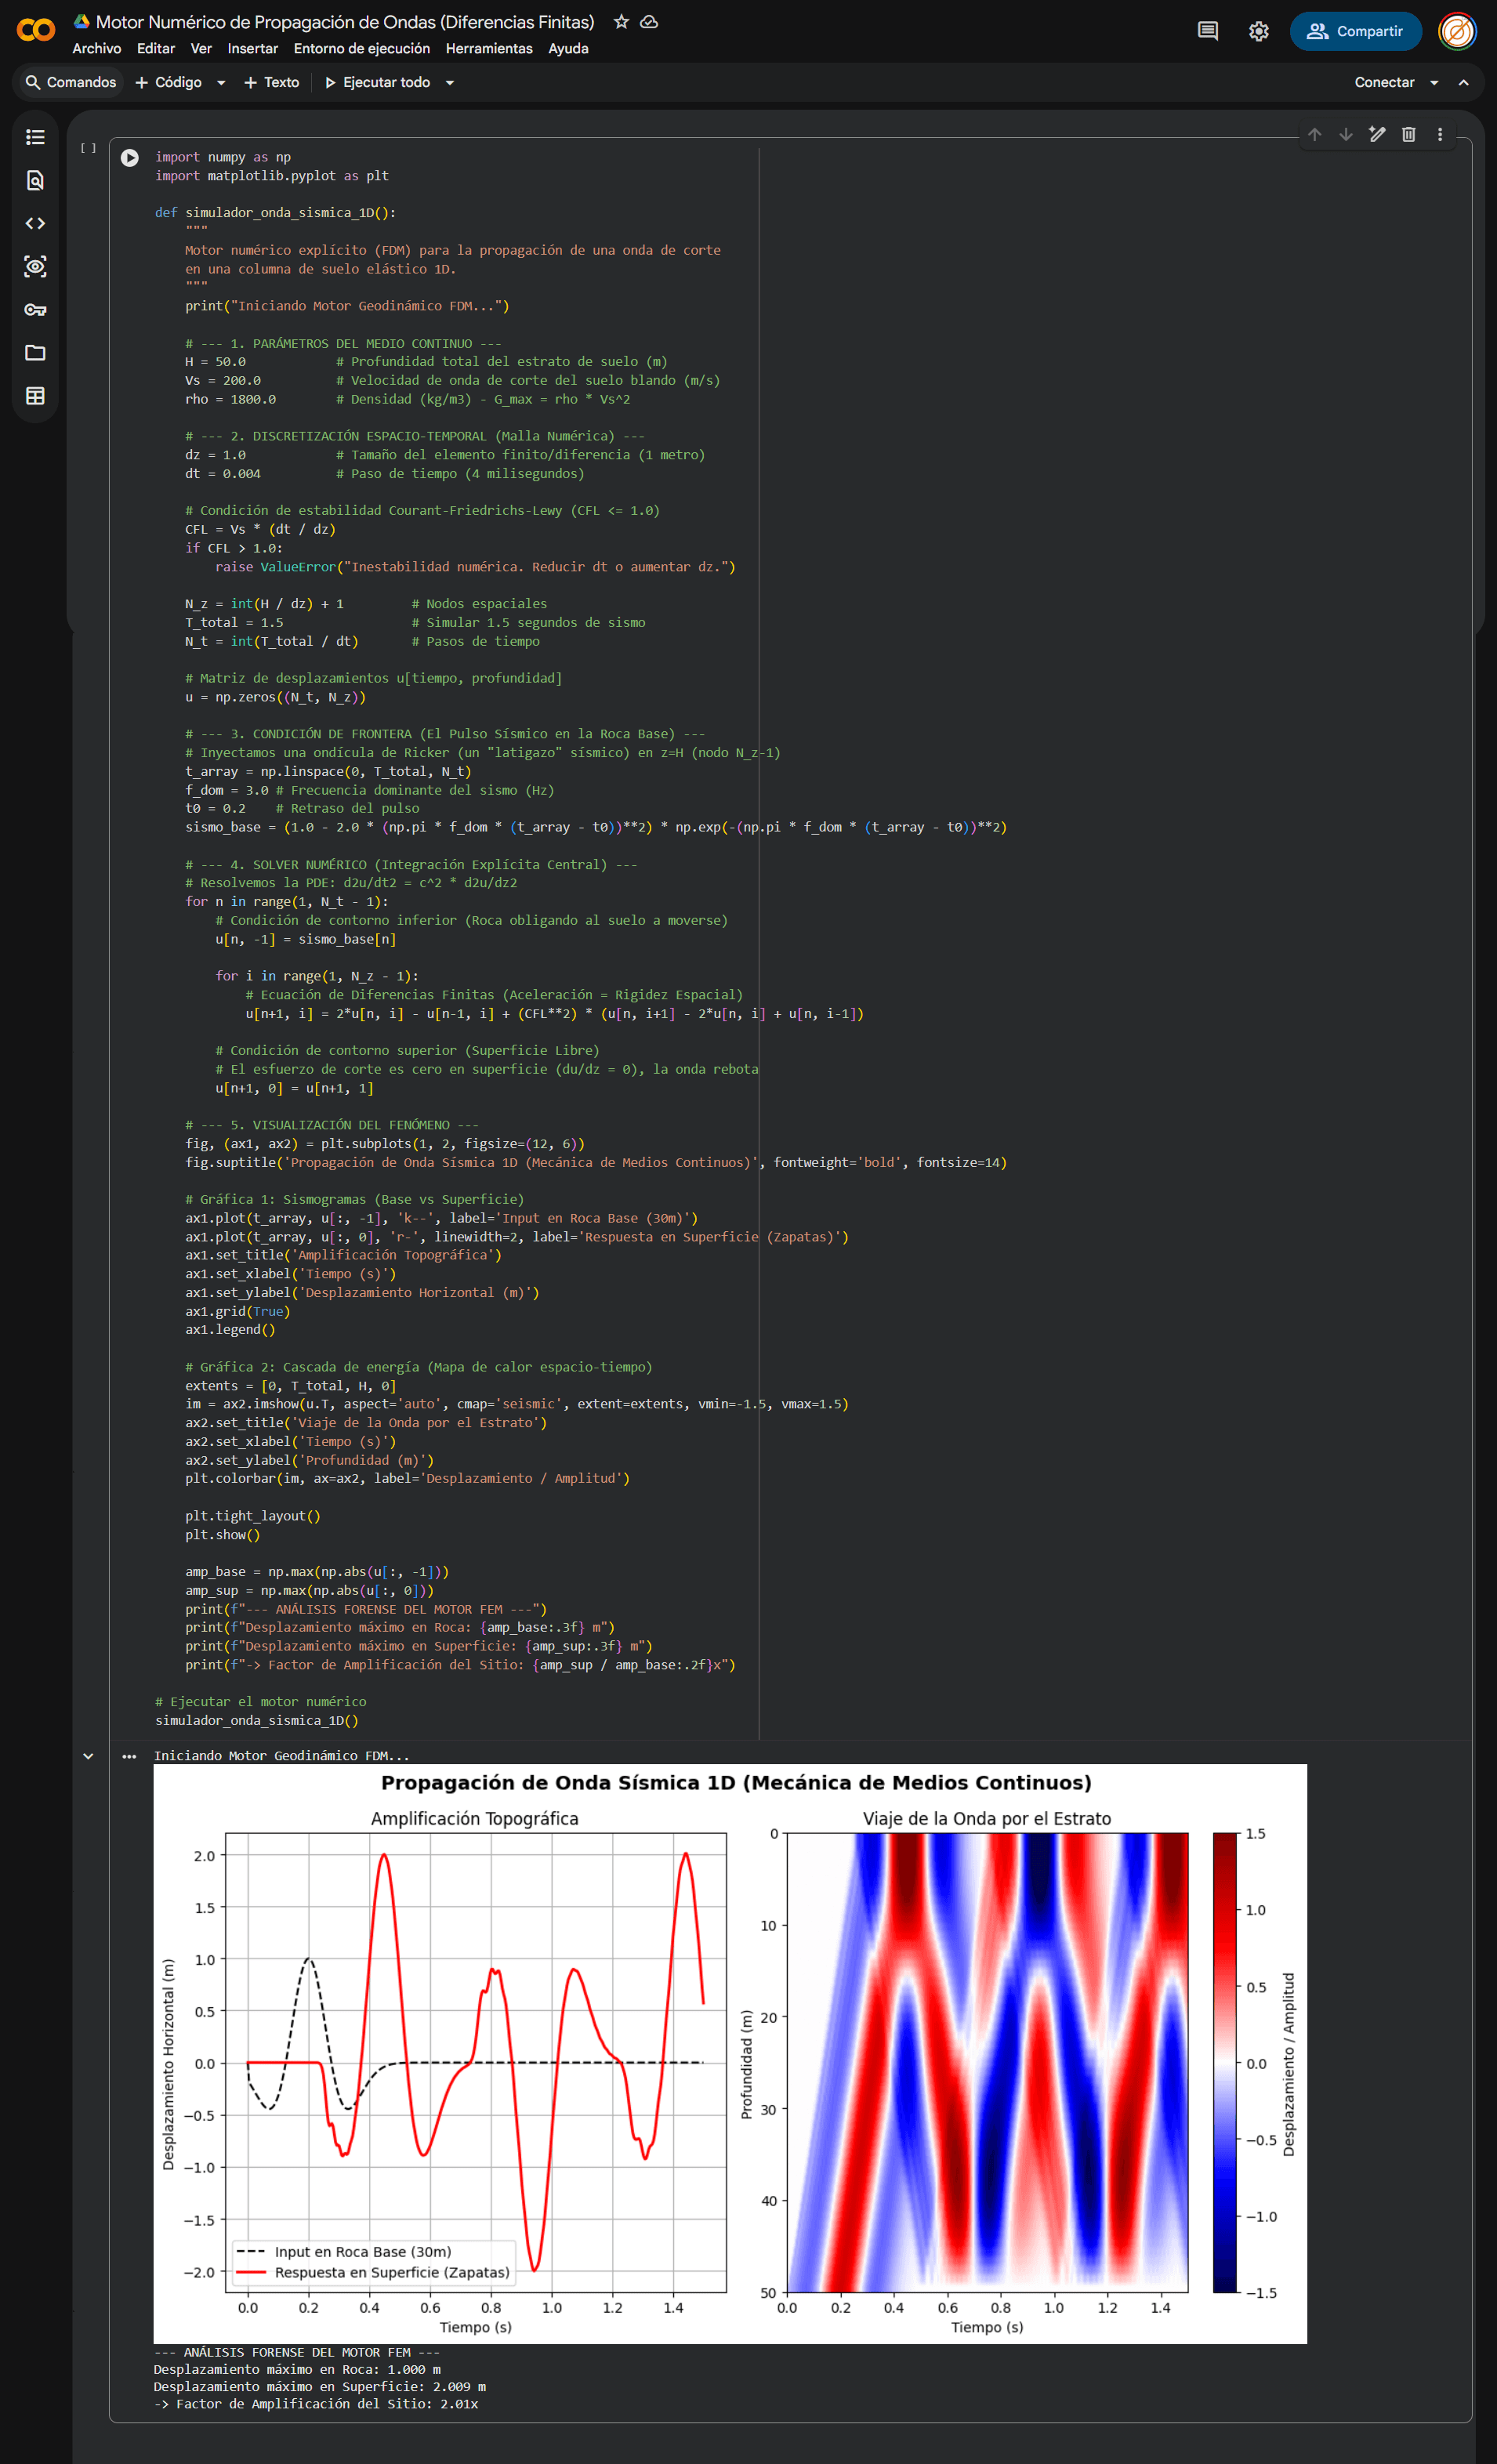1497x2464 pixels.
Task: Click the 'Vs = 200.0' code line
Action: point(223,381)
